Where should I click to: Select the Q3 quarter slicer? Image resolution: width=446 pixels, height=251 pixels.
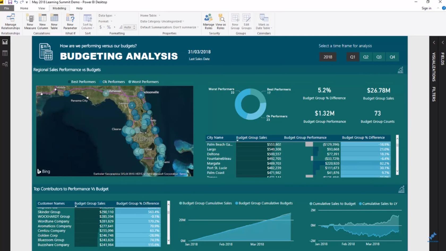click(x=379, y=57)
